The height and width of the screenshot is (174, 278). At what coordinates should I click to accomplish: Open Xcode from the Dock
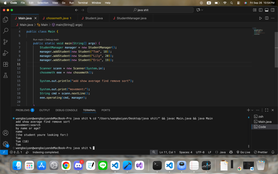pos(127,166)
